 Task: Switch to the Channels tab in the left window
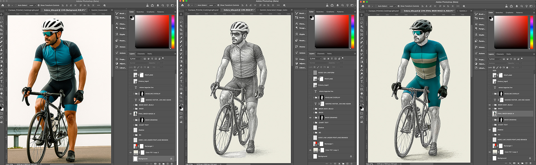tap(141, 54)
